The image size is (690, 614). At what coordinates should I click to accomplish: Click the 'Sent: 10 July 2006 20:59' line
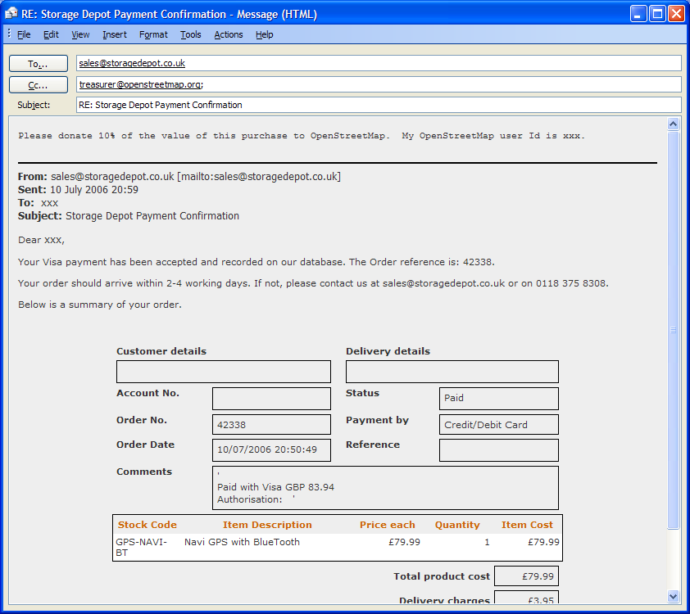click(78, 190)
